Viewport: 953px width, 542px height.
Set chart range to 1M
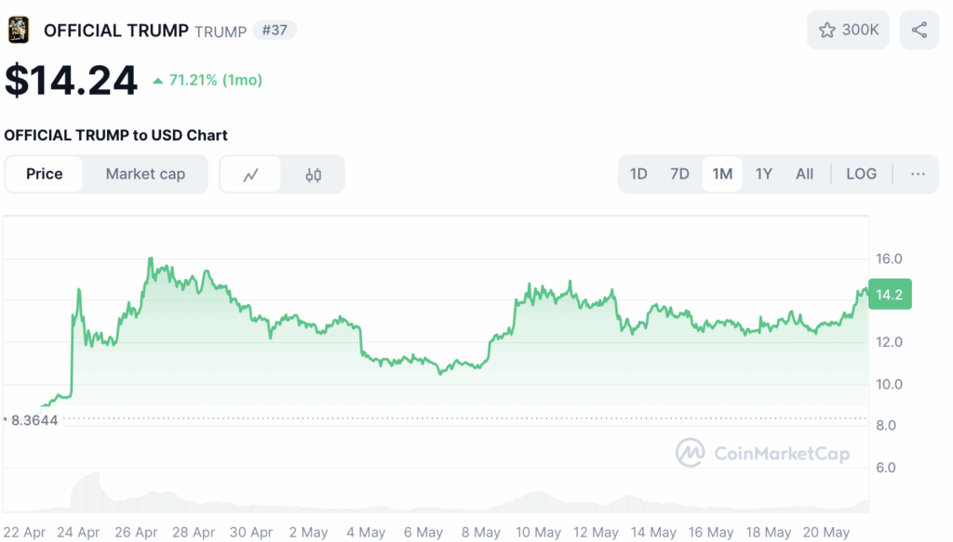point(722,174)
